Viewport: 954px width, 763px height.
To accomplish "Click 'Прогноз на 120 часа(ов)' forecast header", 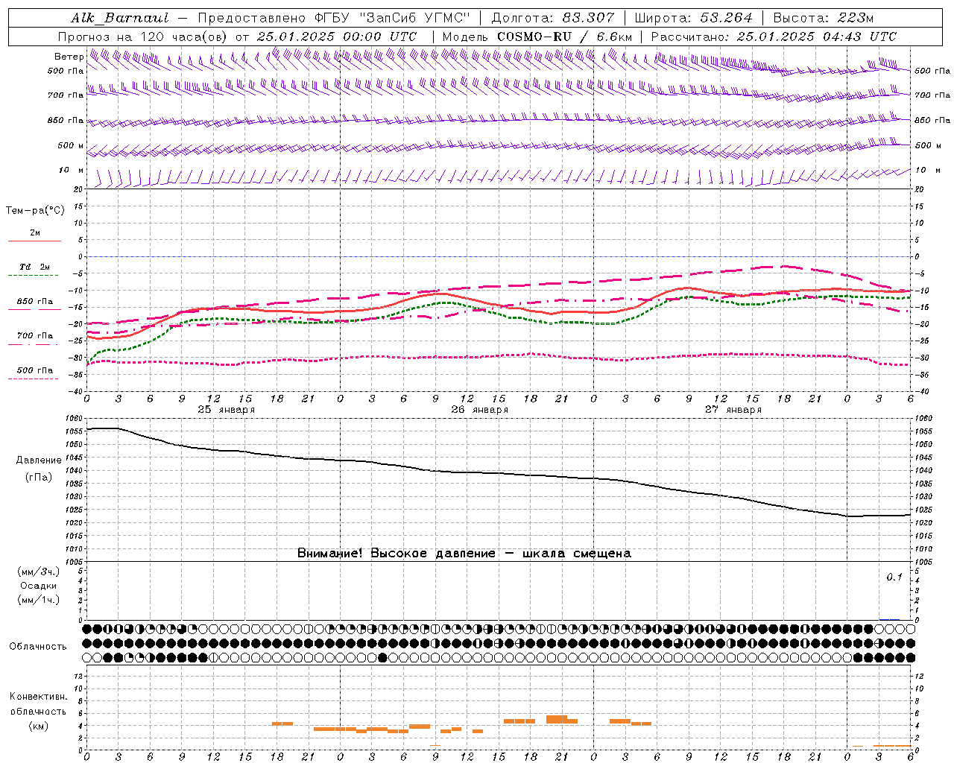I will pos(143,37).
